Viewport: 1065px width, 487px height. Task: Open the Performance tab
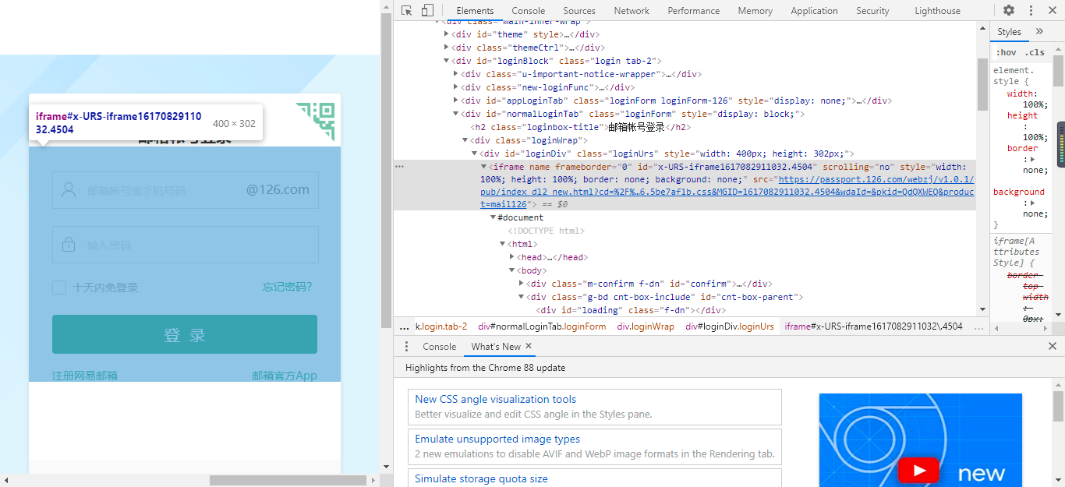pos(693,11)
